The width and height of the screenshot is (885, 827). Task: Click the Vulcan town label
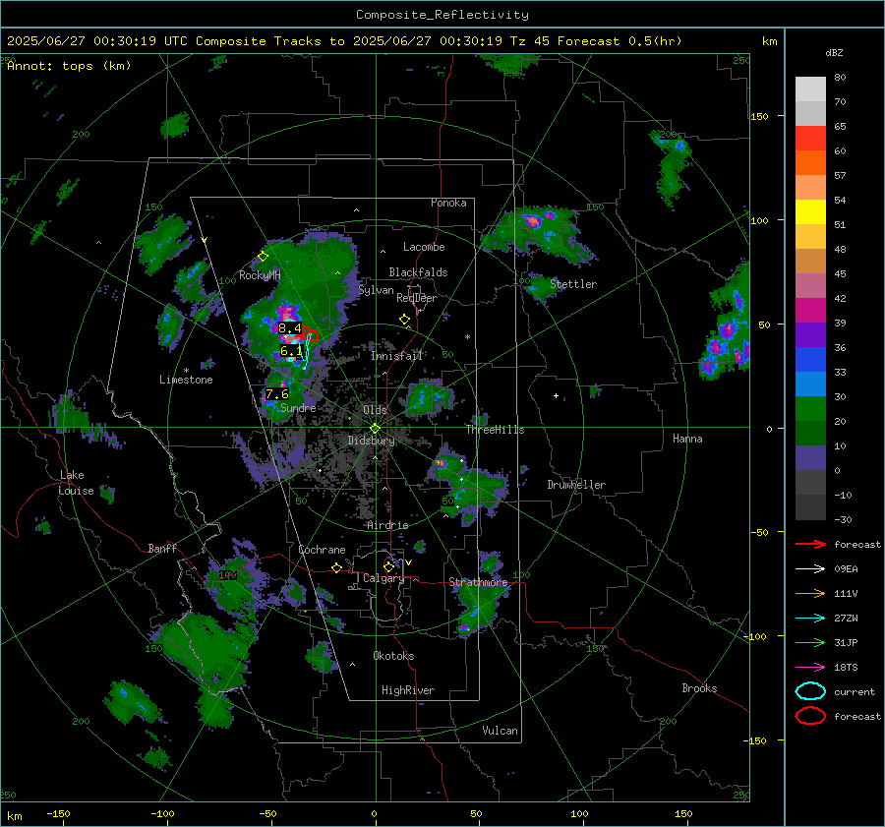[501, 731]
